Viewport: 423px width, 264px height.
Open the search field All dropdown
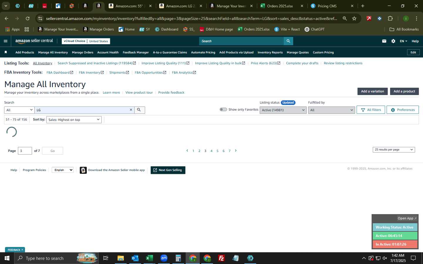click(x=19, y=110)
